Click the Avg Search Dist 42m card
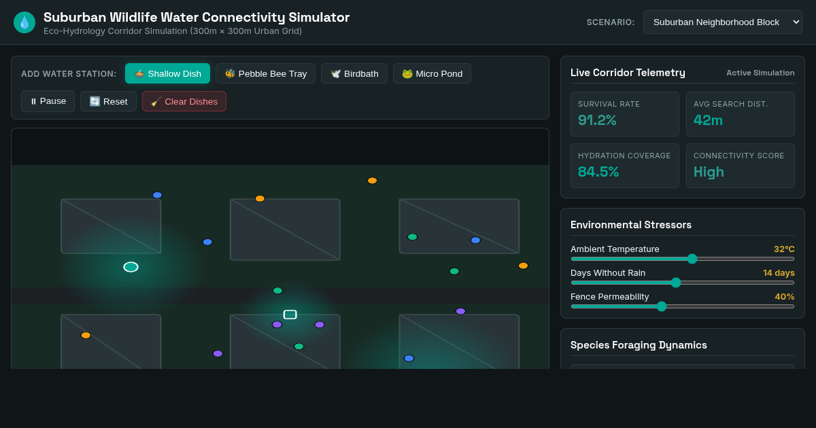The image size is (816, 428). (740, 114)
